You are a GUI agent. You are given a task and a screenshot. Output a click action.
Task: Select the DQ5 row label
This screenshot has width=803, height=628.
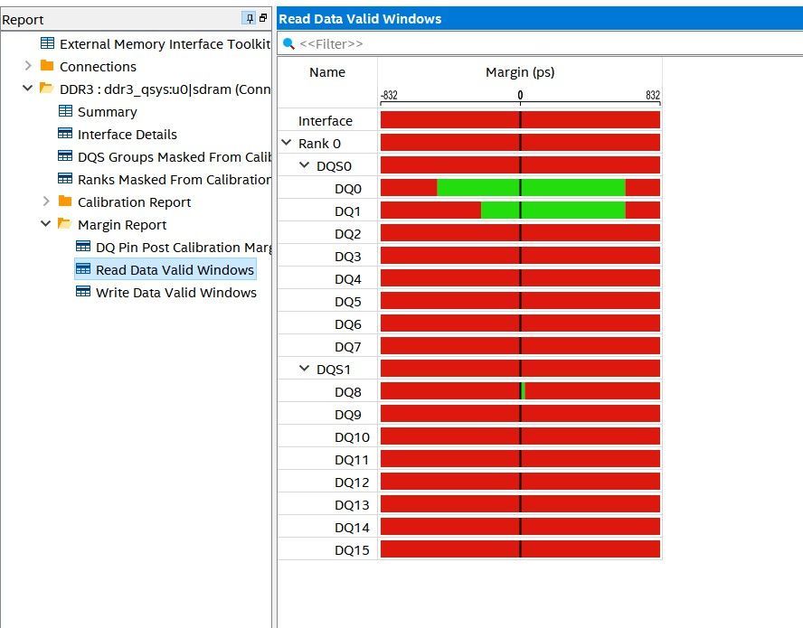point(348,302)
